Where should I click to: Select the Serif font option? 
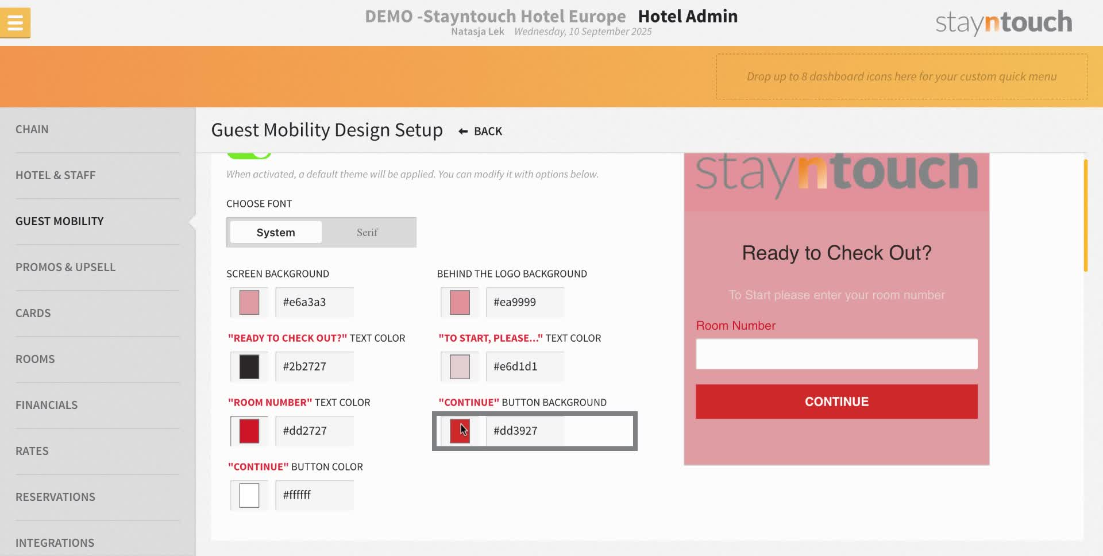click(367, 232)
